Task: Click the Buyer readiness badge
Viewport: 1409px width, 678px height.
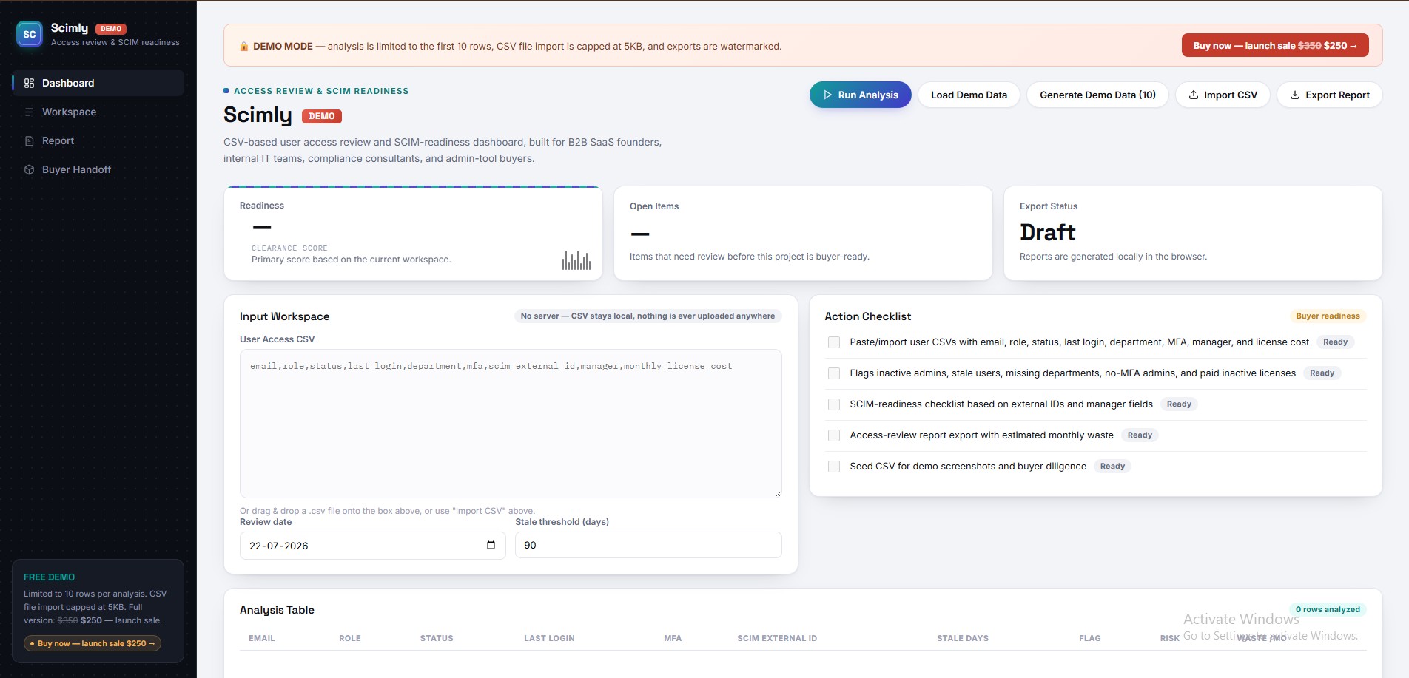Action: click(1328, 316)
